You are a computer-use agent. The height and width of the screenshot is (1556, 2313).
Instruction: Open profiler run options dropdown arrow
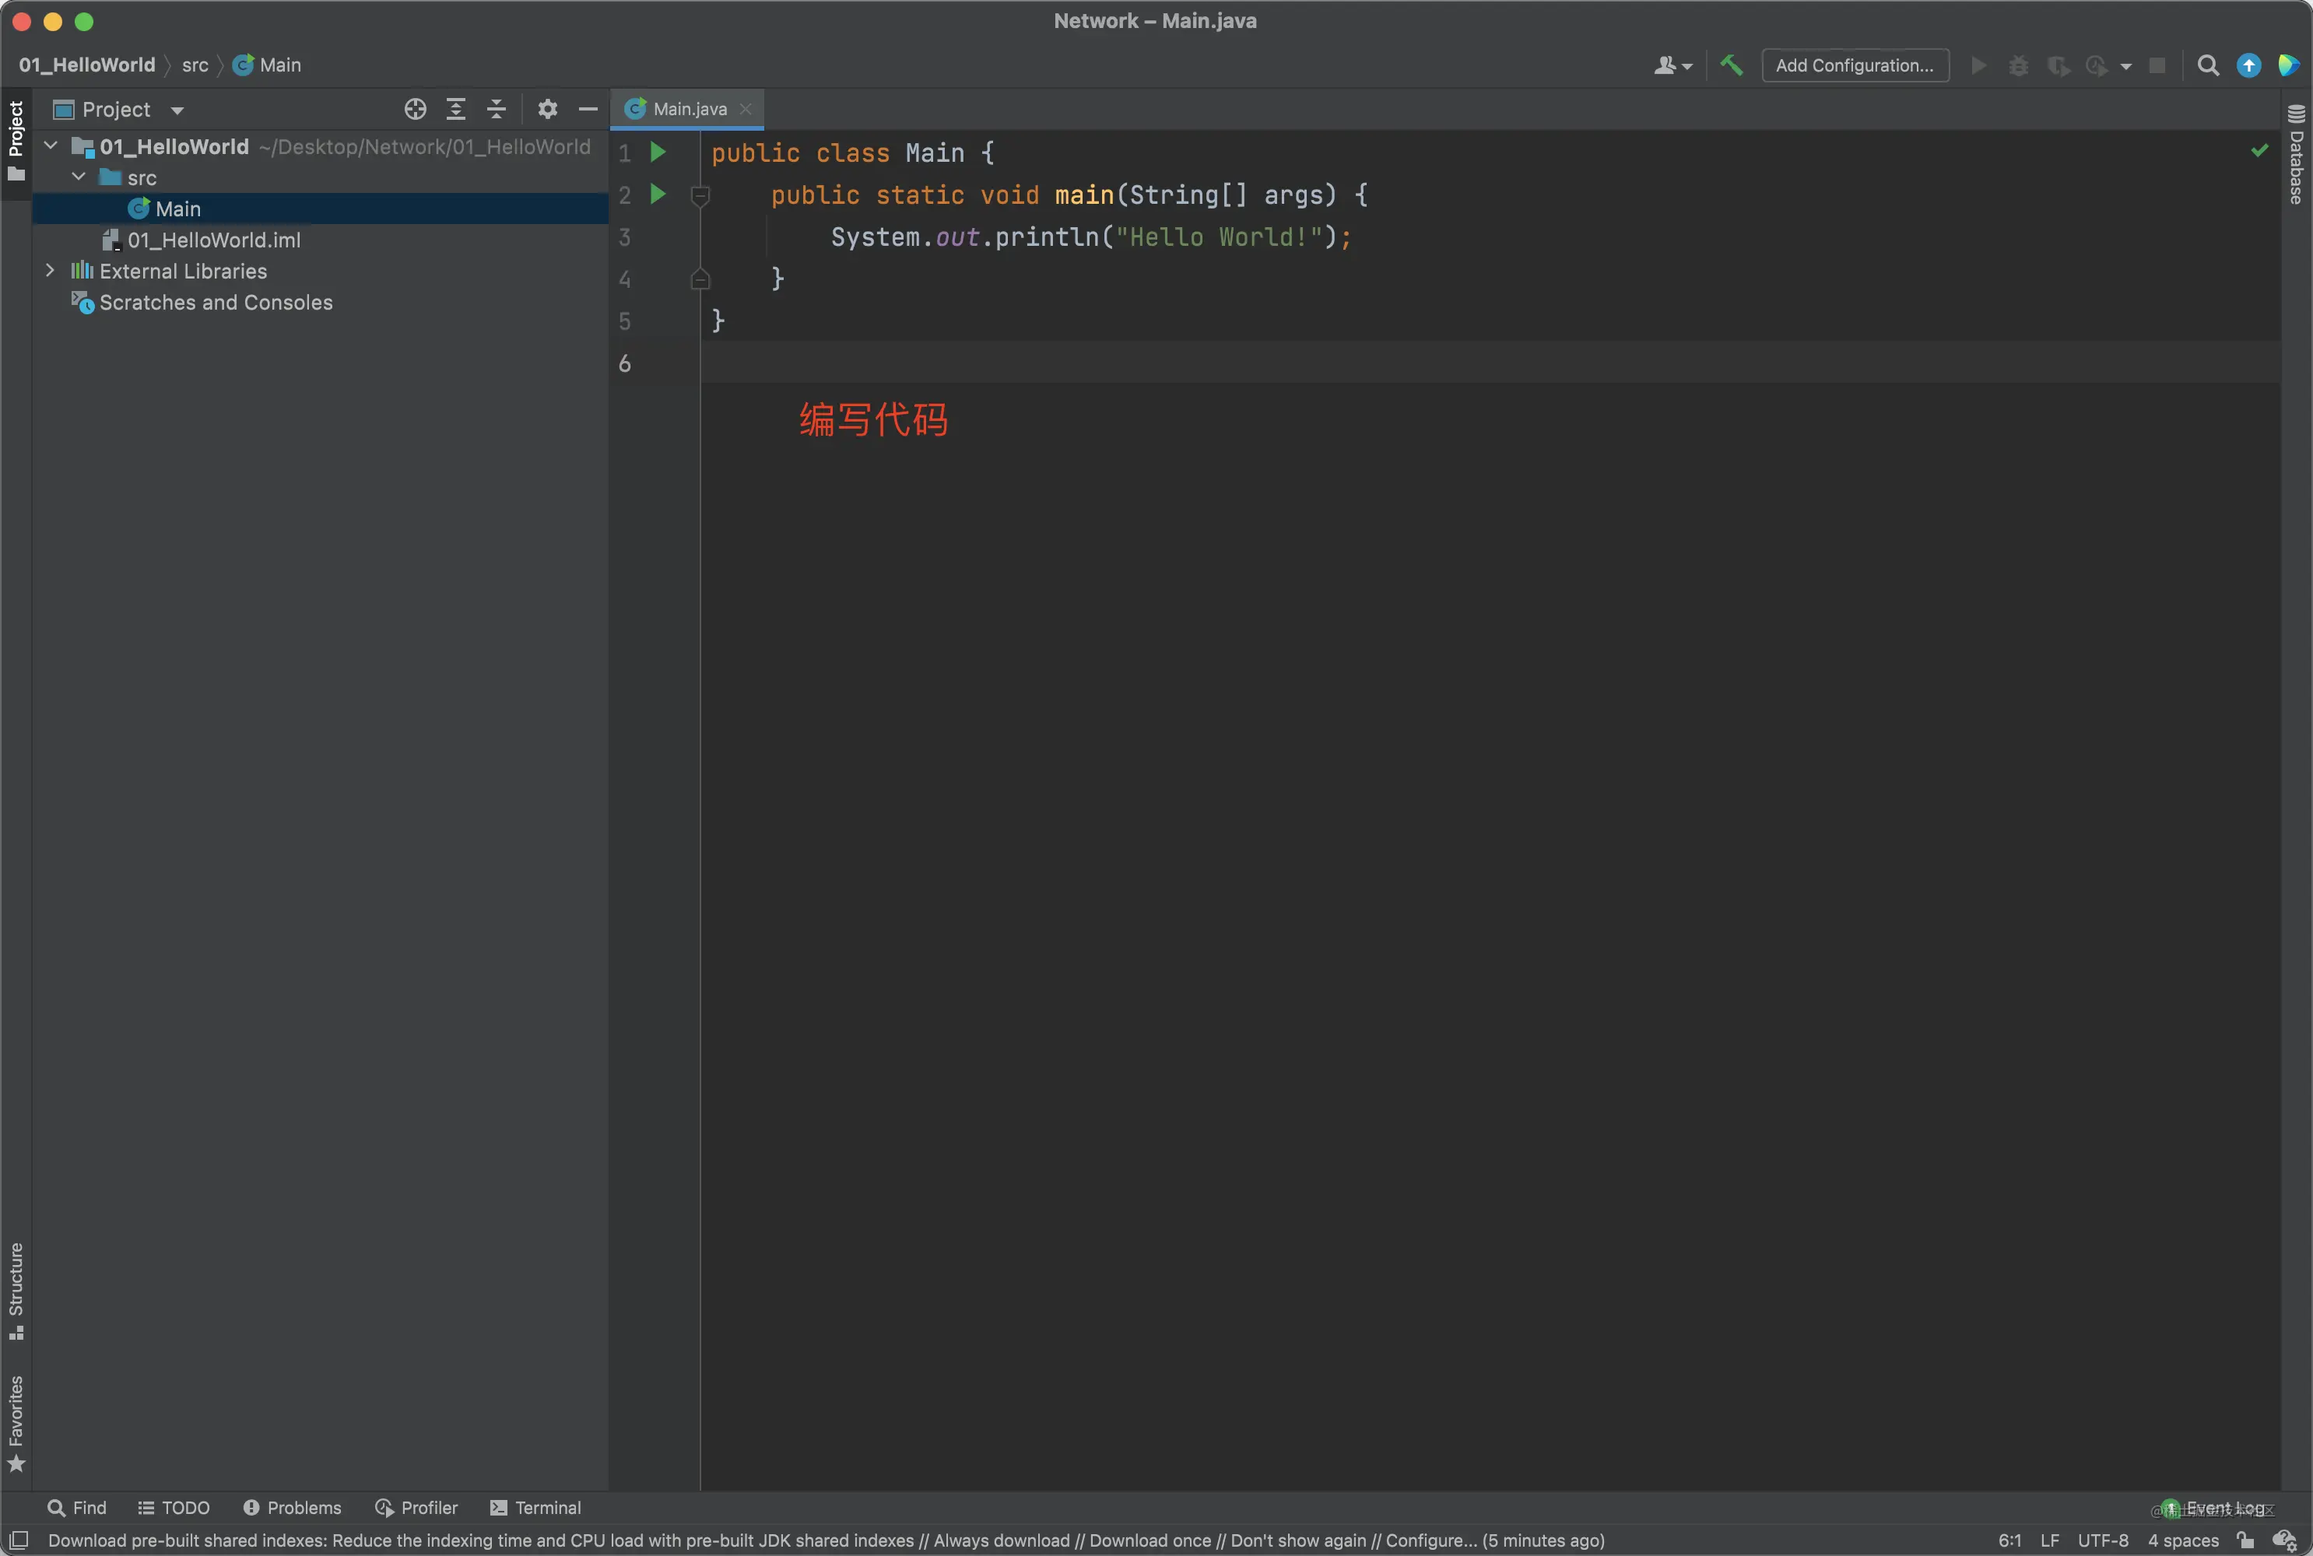click(2125, 66)
